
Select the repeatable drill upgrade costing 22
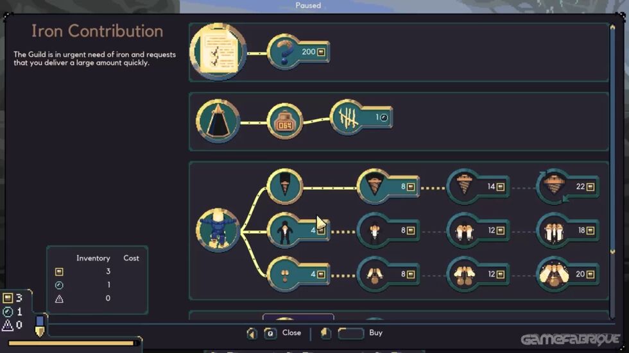[567, 187]
